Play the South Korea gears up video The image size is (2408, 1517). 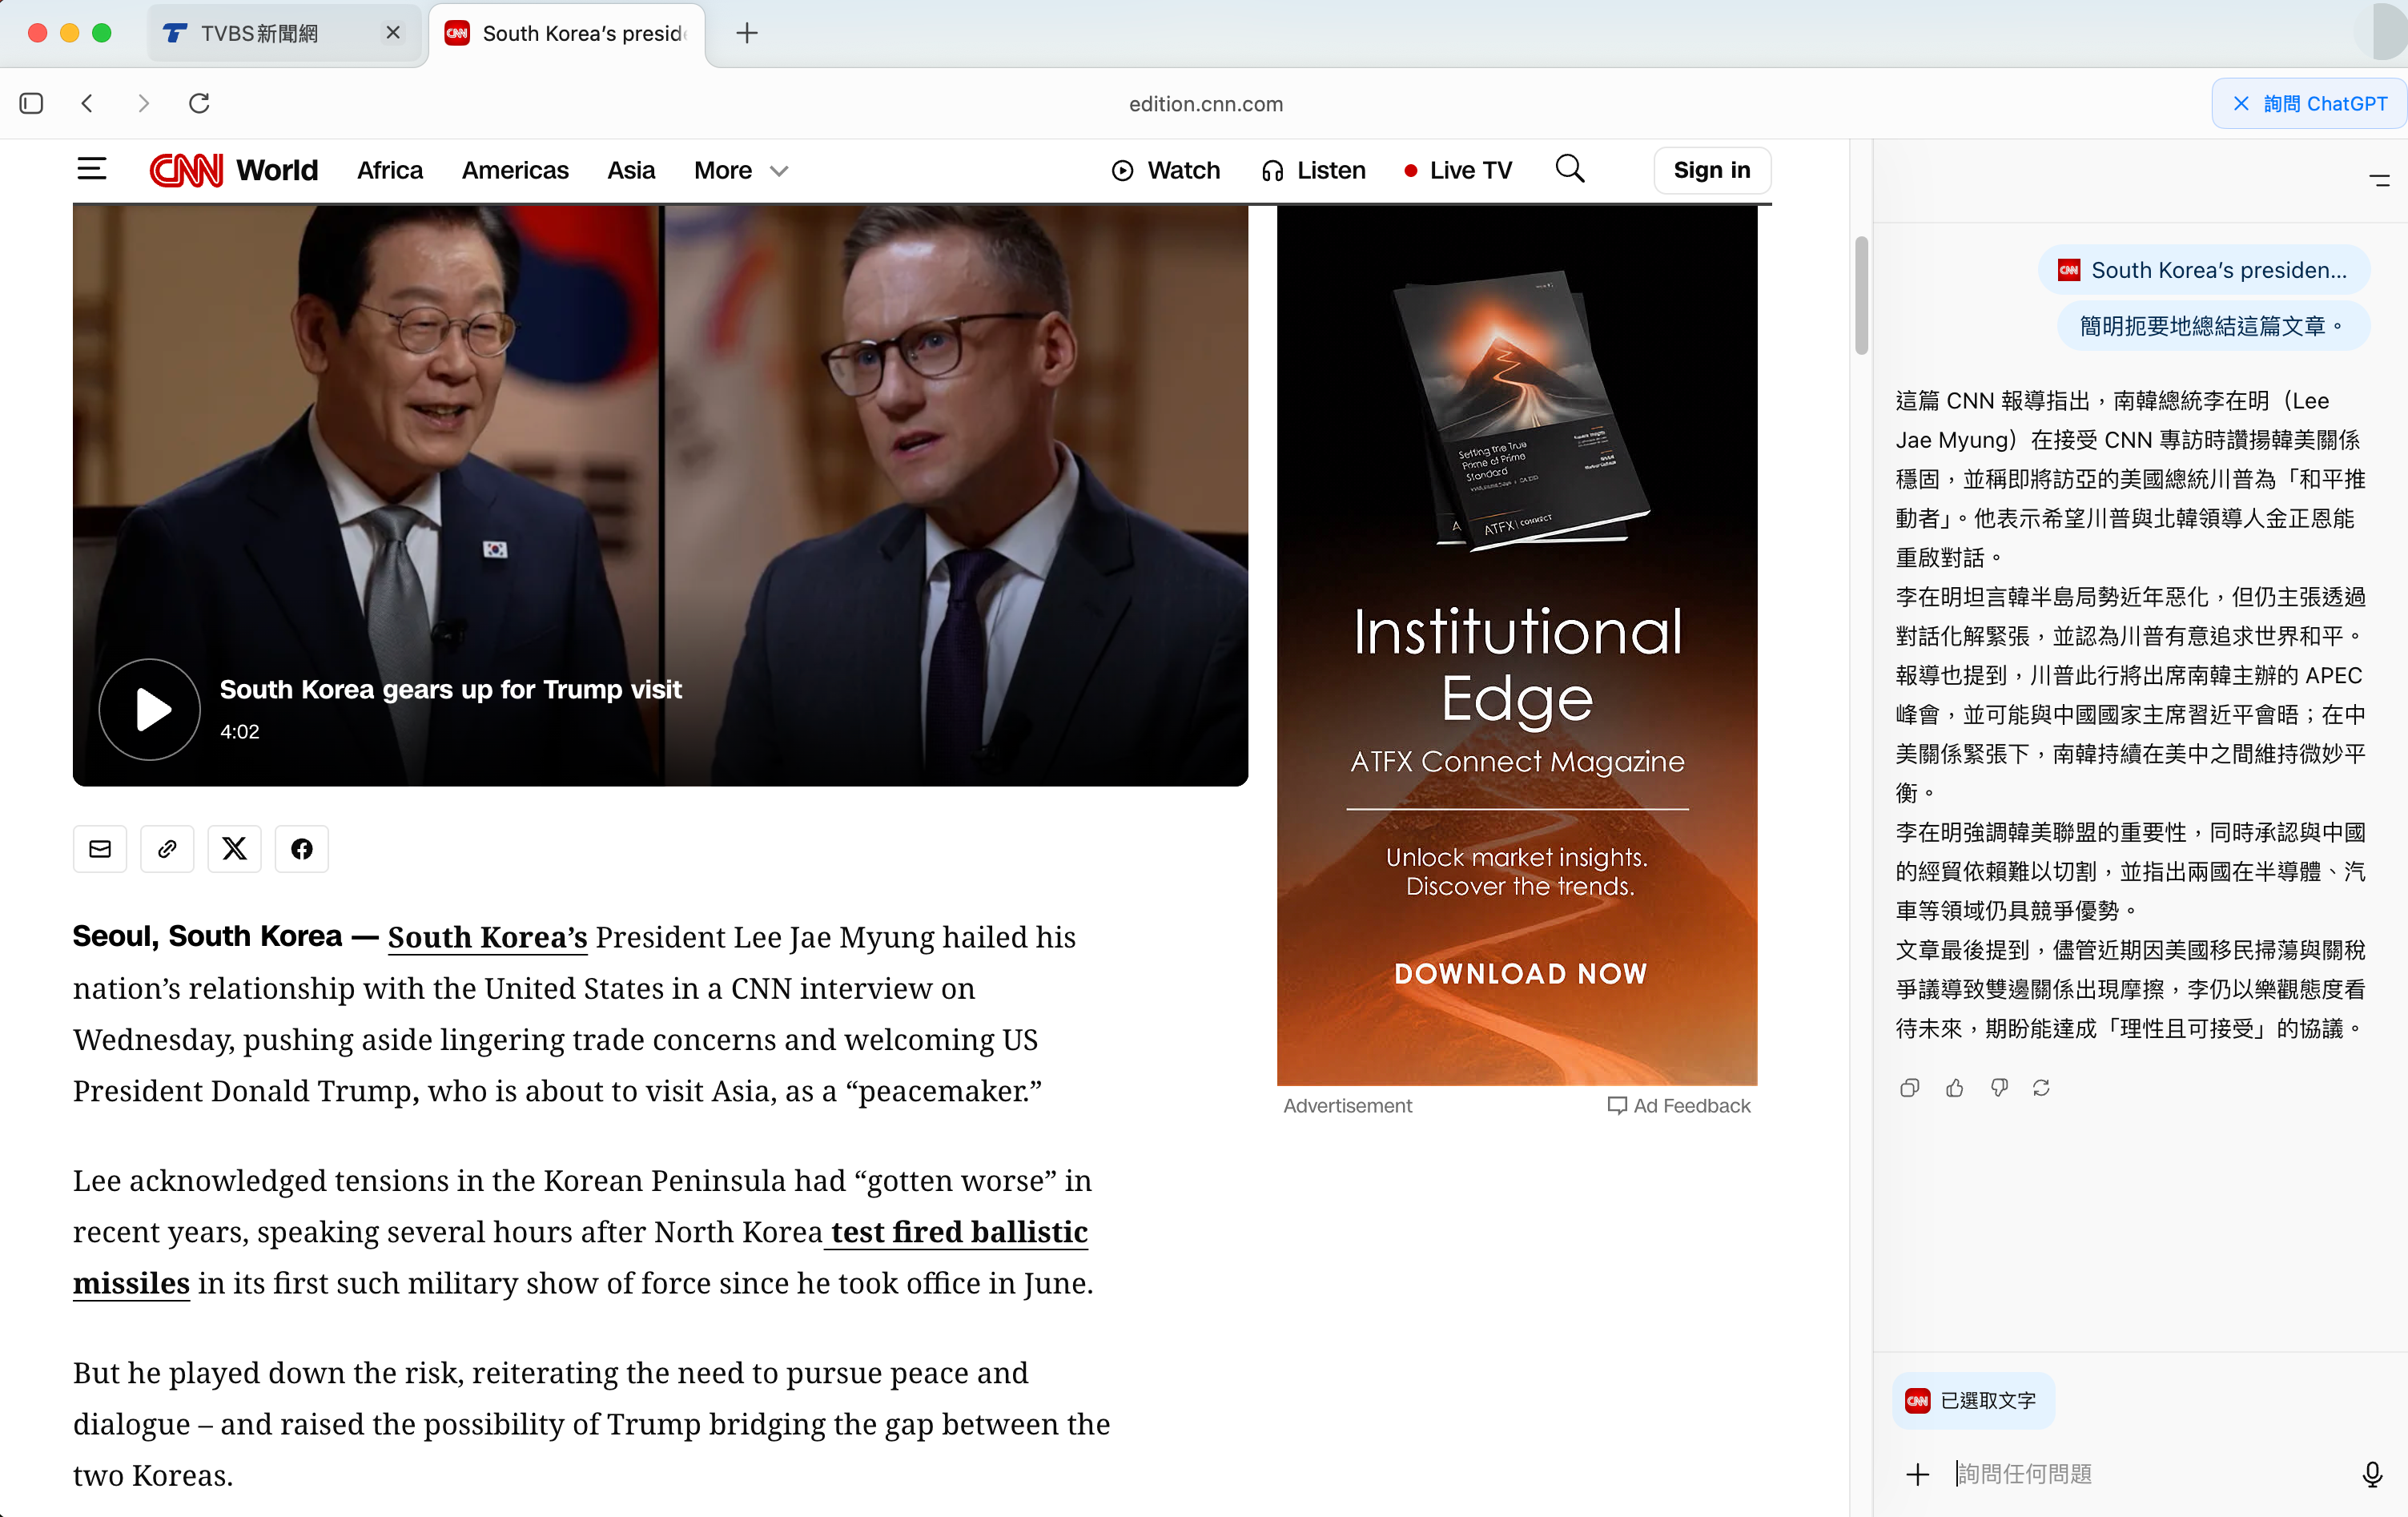pos(149,709)
